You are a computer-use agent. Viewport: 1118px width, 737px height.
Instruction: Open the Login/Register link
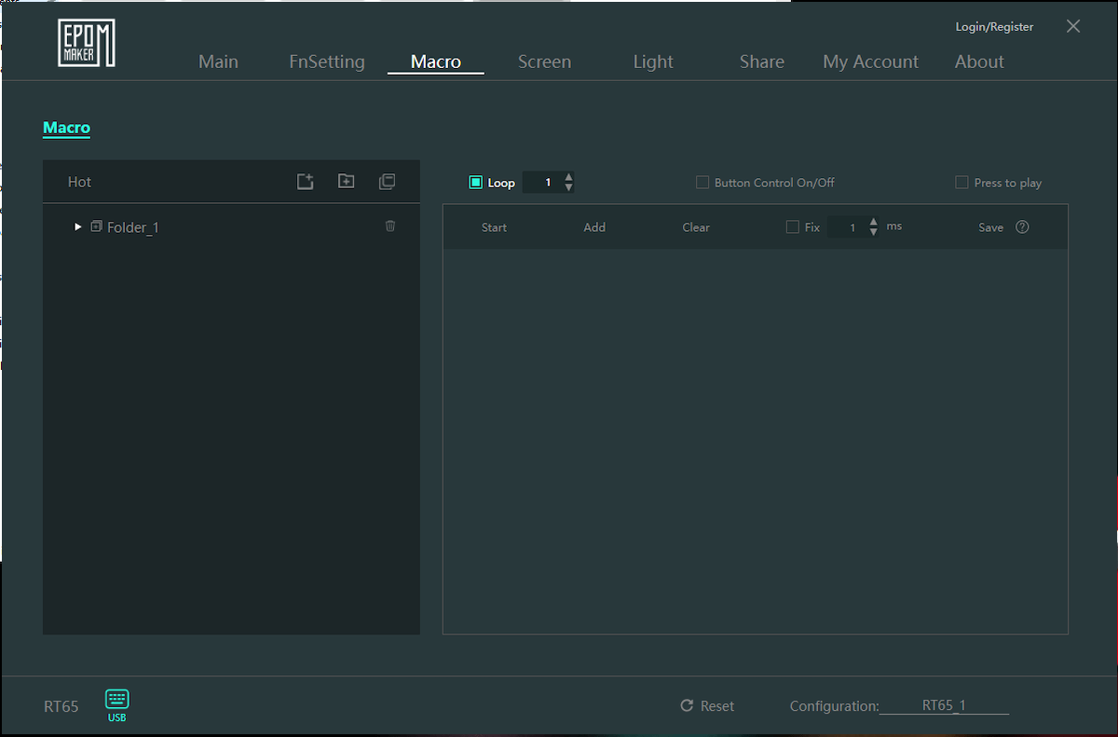tap(994, 27)
